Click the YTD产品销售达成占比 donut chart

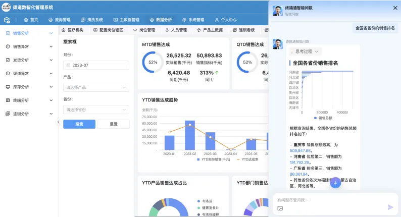click(169, 207)
